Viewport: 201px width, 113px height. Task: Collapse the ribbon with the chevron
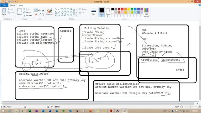(x=196, y=5)
